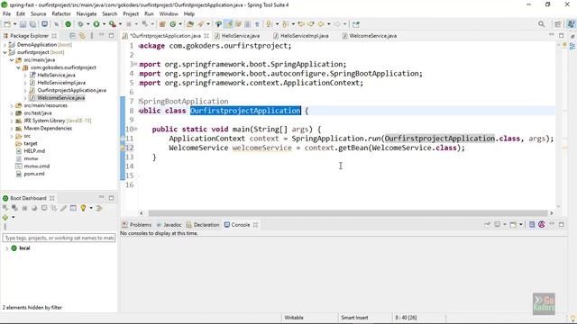
Task: Click the WelcomeService.class text on line 12
Action: point(414,148)
